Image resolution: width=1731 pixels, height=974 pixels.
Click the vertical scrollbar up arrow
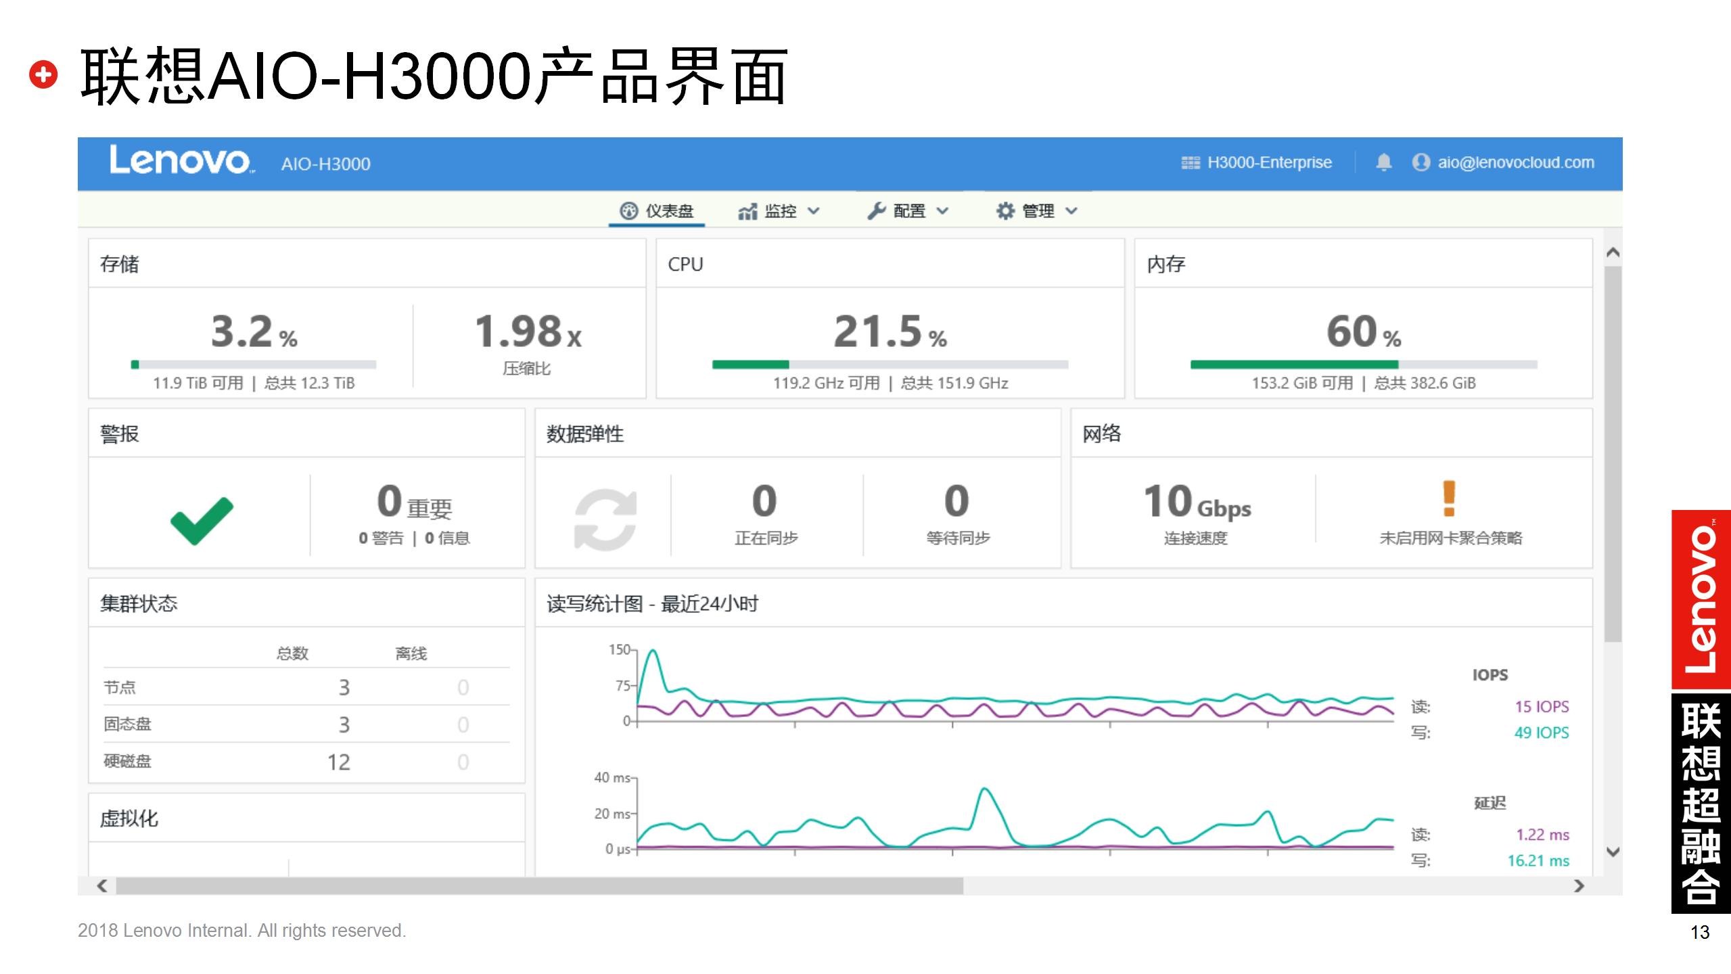[1613, 252]
